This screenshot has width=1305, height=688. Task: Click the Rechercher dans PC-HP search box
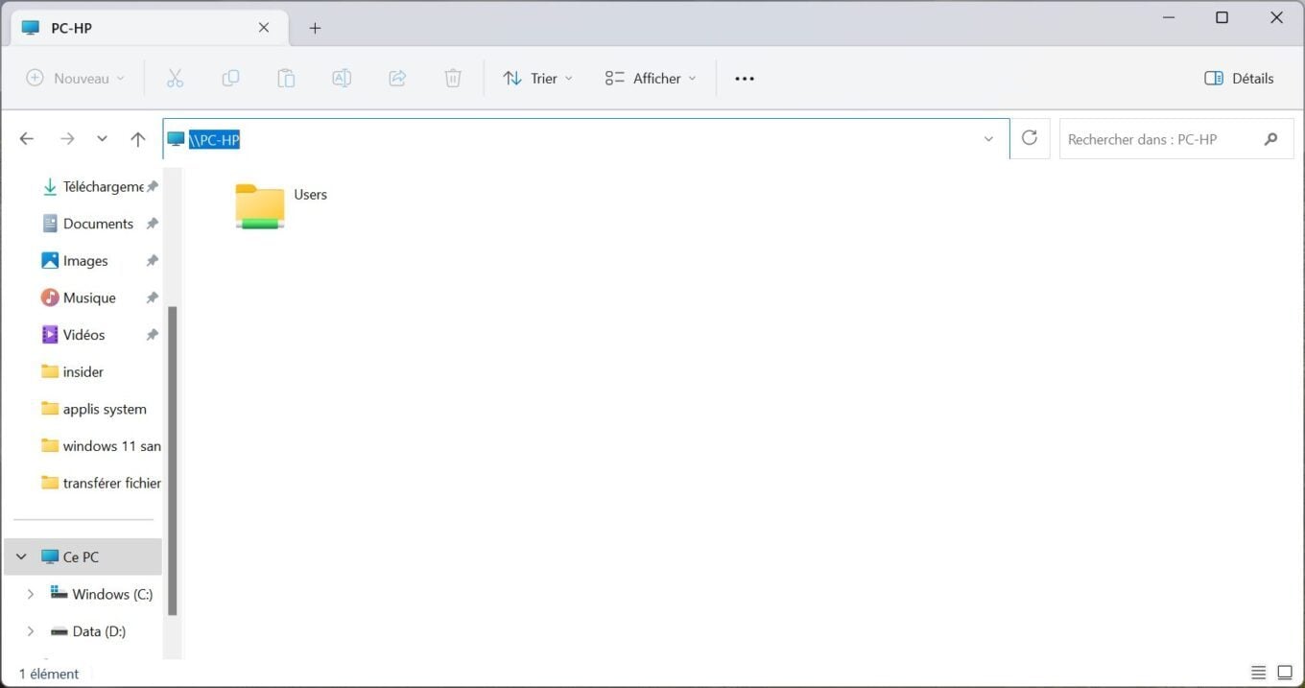(1176, 139)
